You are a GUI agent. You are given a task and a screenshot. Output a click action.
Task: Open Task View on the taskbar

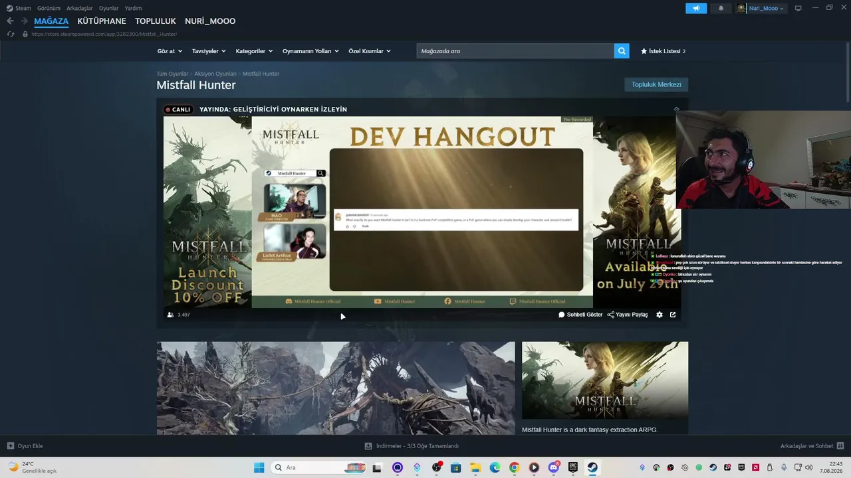pos(378,467)
